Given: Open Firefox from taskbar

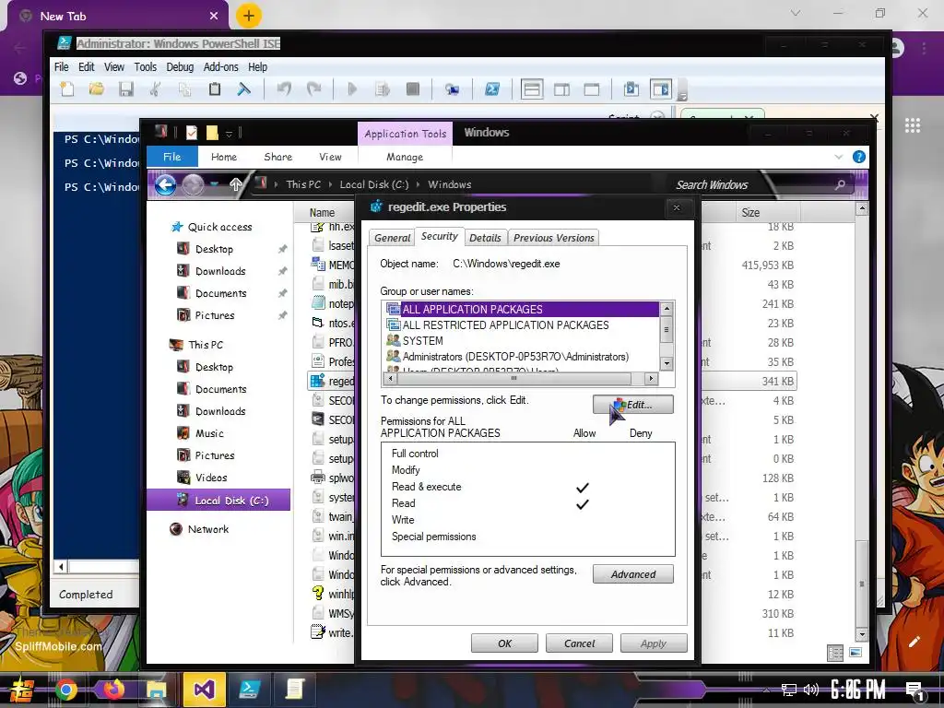Looking at the screenshot, I should [x=113, y=690].
